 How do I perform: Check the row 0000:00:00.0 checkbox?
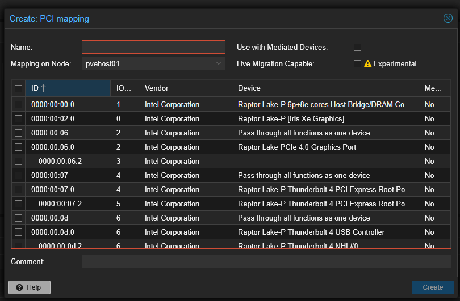click(x=19, y=104)
